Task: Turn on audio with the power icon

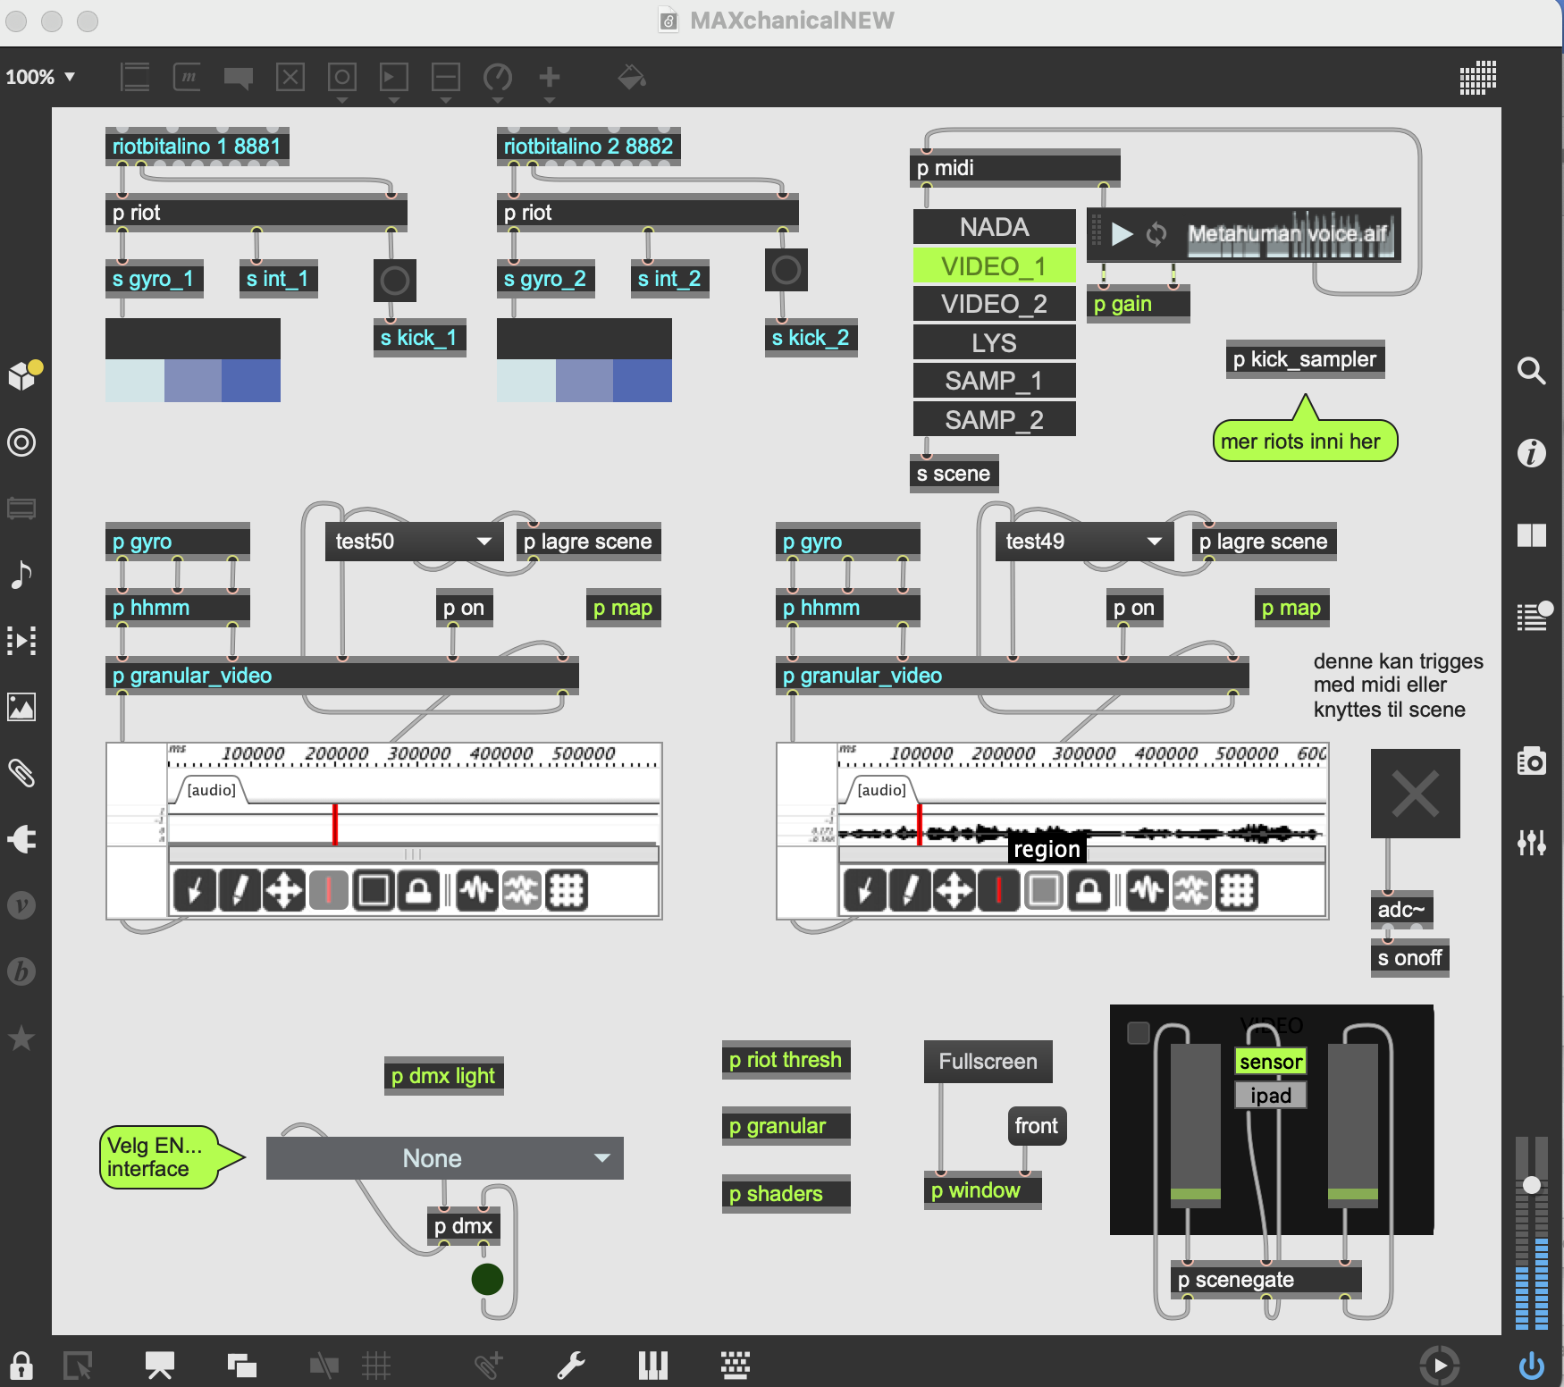Action: click(1531, 1366)
